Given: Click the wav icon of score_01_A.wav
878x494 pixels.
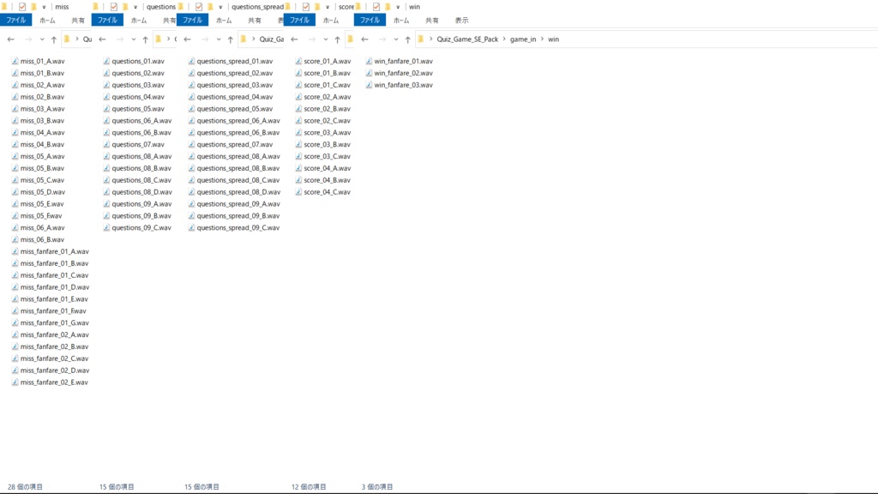Looking at the screenshot, I should click(x=298, y=61).
